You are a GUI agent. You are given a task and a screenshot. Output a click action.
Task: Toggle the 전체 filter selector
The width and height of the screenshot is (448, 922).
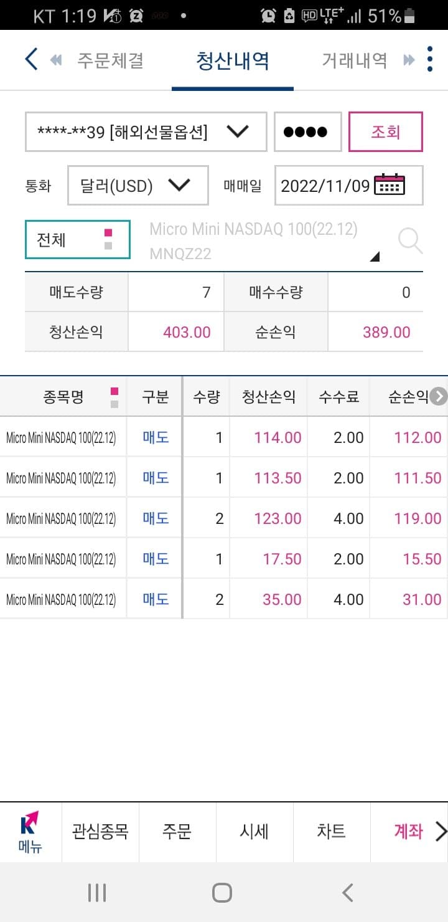click(78, 239)
